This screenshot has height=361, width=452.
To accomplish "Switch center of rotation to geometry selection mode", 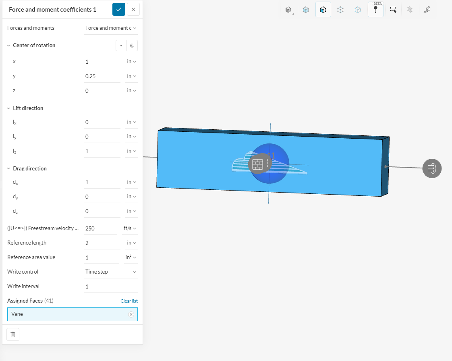I will coord(133,45).
